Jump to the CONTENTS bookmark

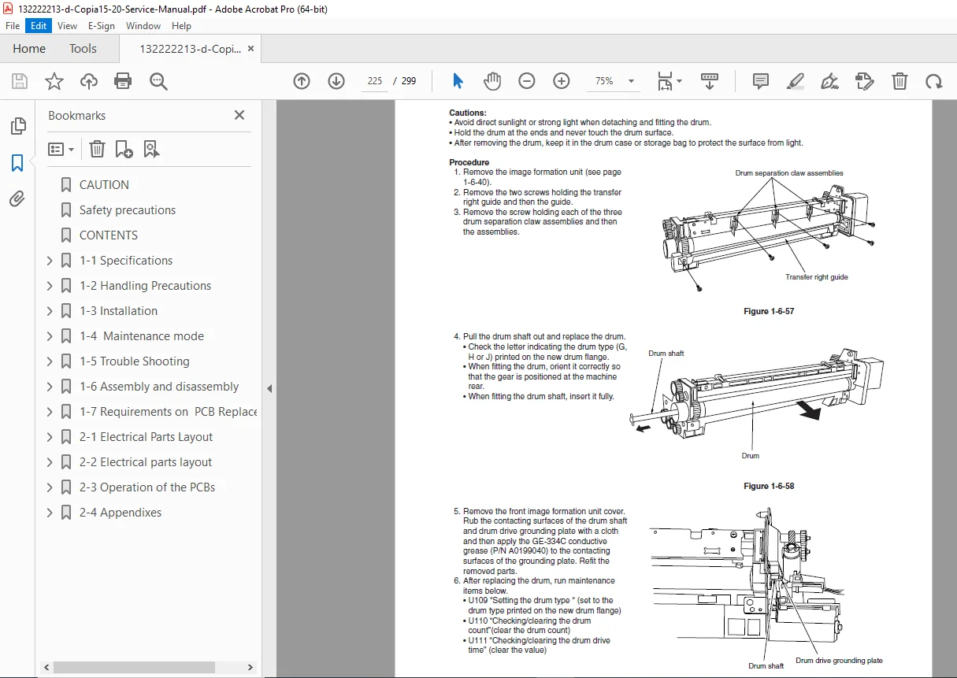coord(109,235)
